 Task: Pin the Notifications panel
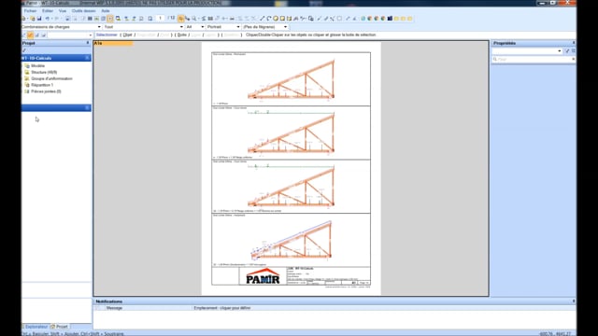tap(574, 301)
